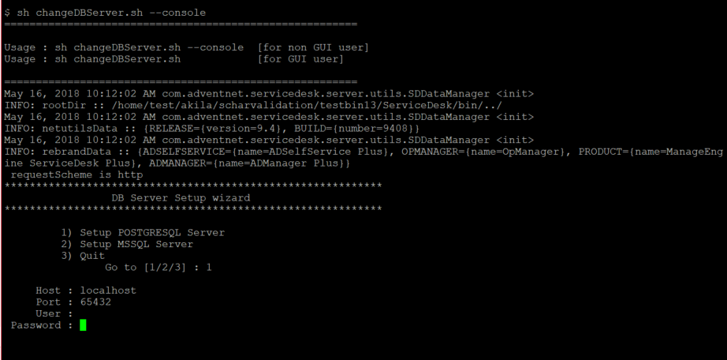
Task: Click the '[for GUI user]' usage text
Action: tap(300, 59)
